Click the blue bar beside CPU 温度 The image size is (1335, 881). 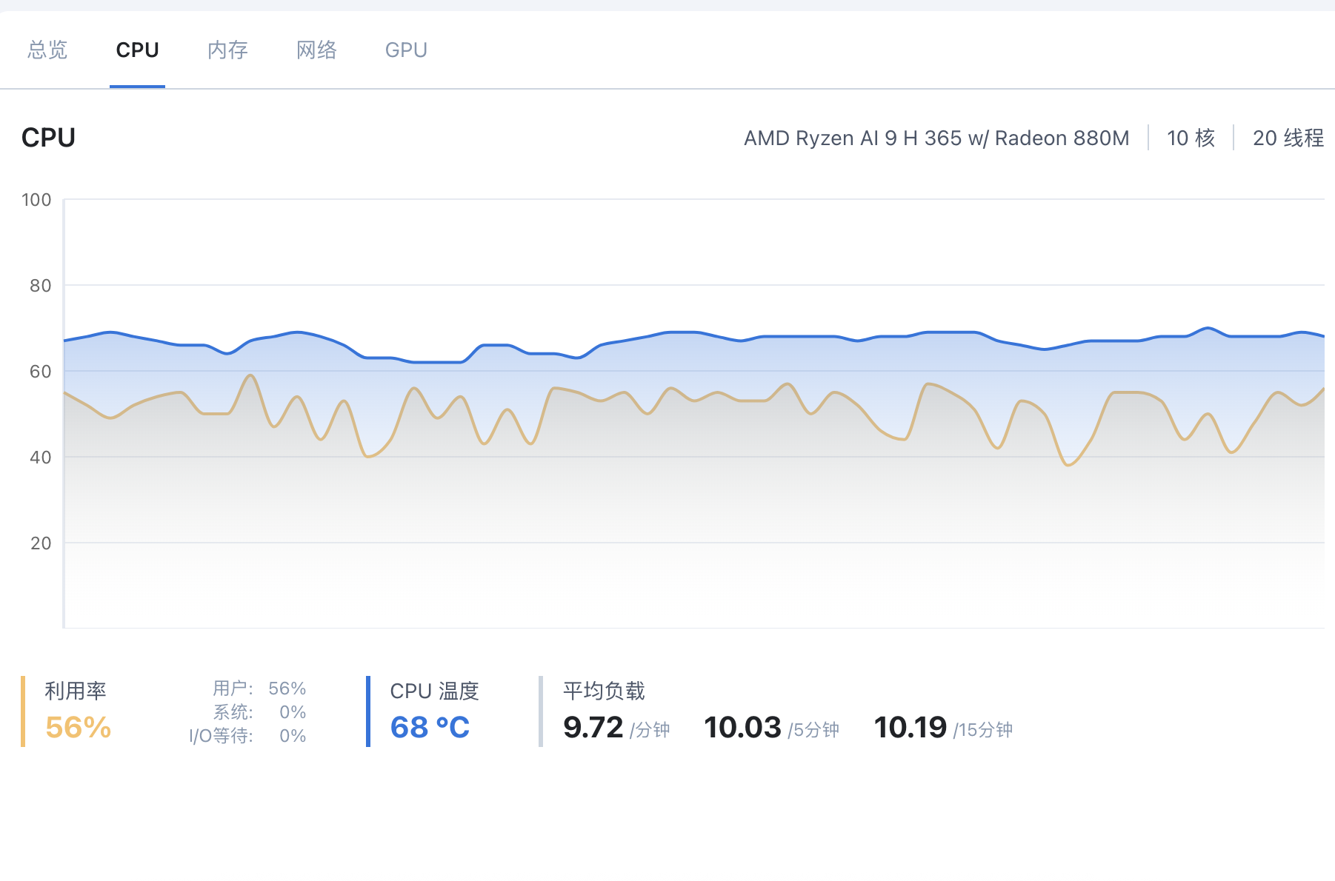point(368,711)
